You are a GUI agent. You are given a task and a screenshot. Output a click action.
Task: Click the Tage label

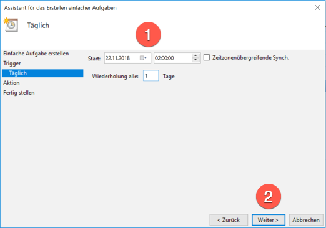tap(169, 77)
